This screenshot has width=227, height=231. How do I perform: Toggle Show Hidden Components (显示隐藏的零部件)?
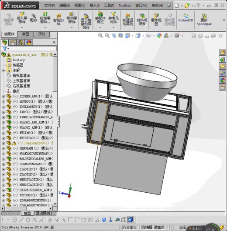[86, 21]
